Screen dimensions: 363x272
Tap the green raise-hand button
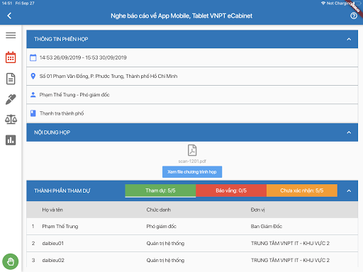coord(11,261)
